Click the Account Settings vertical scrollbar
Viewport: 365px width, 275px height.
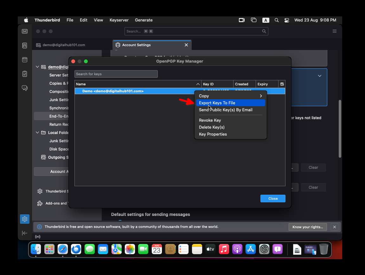340,129
